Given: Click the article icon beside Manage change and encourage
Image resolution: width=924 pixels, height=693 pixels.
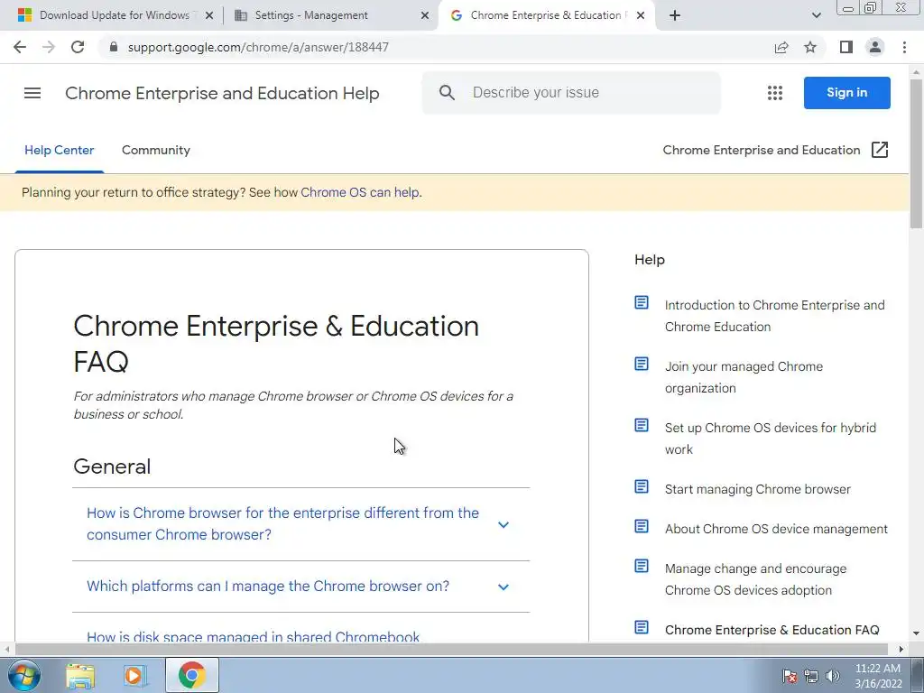Looking at the screenshot, I should [x=642, y=567].
